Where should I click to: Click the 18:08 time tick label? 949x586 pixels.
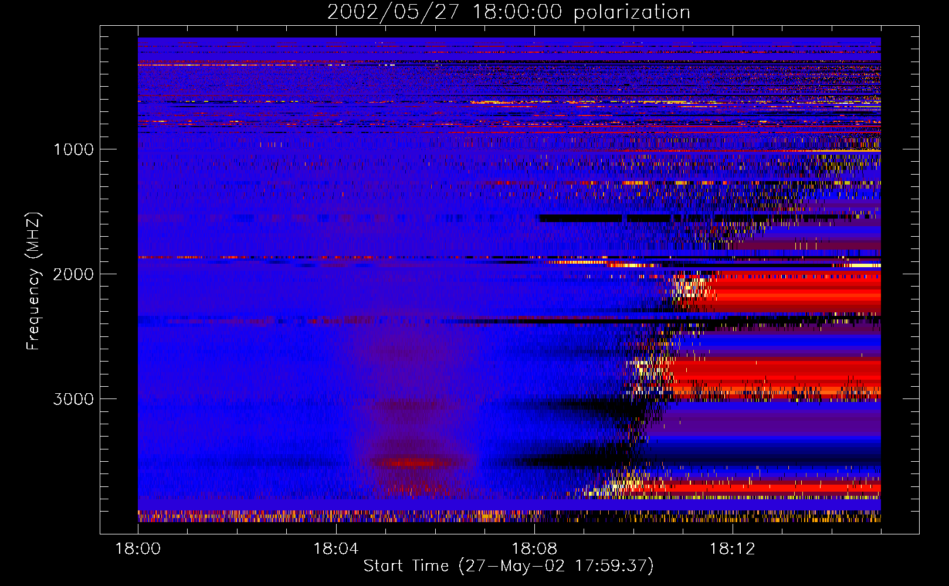tap(534, 549)
